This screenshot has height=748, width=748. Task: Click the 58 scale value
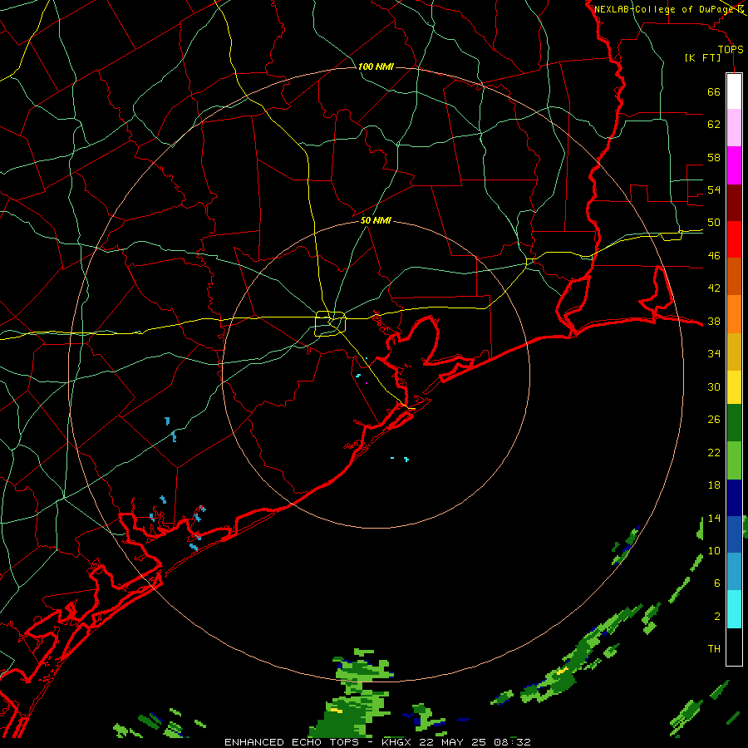[x=714, y=157]
